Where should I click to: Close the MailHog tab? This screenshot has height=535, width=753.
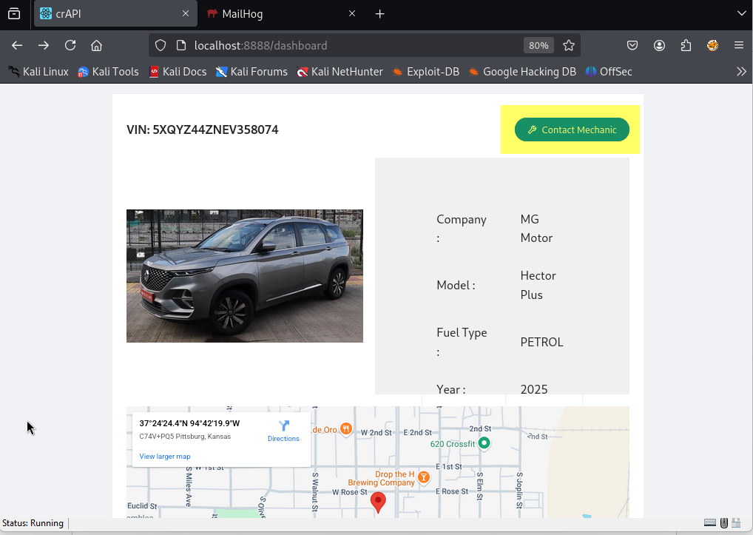click(352, 13)
